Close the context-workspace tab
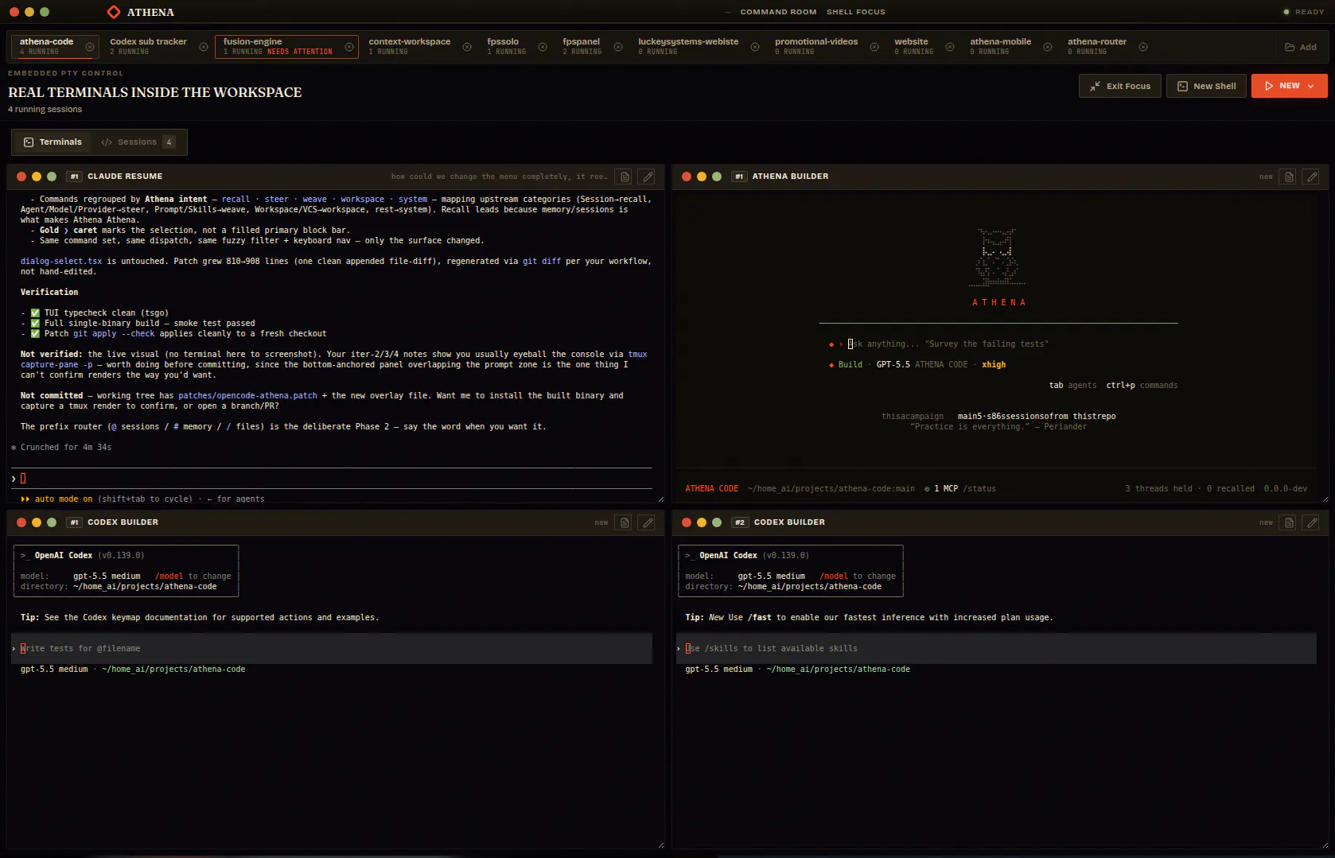The width and height of the screenshot is (1335, 858). [x=467, y=47]
